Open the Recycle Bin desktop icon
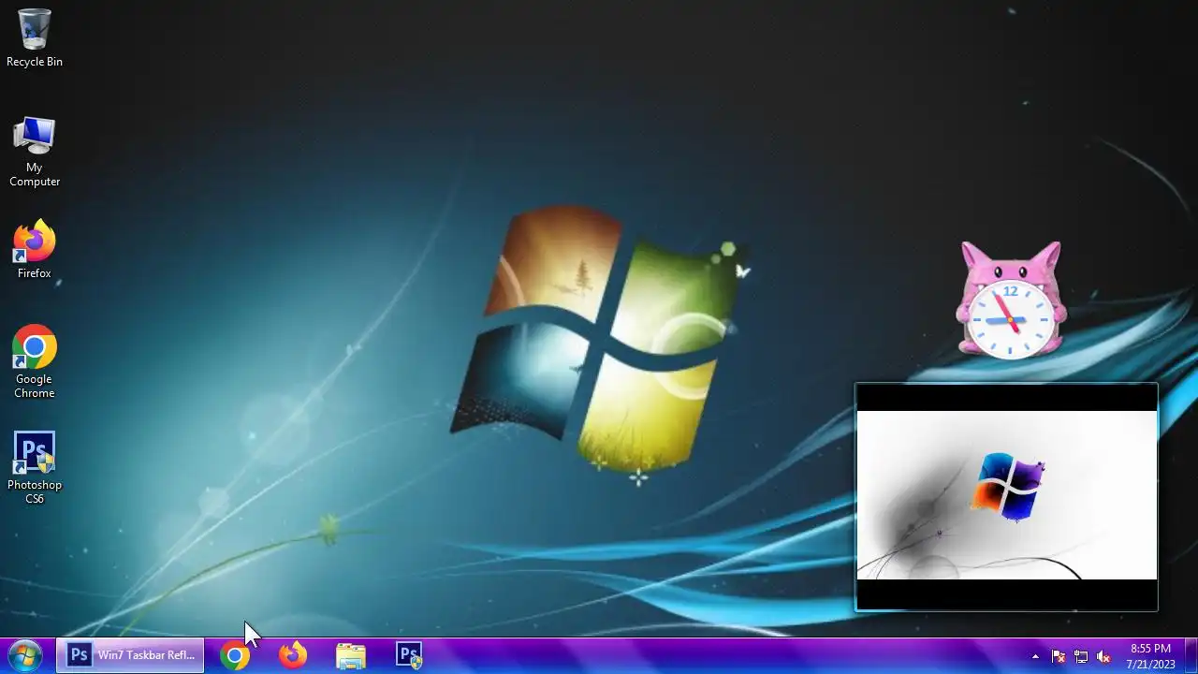Screen dimensions: 1198x674 35,37
